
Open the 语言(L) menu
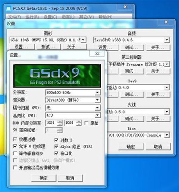(68, 17)
